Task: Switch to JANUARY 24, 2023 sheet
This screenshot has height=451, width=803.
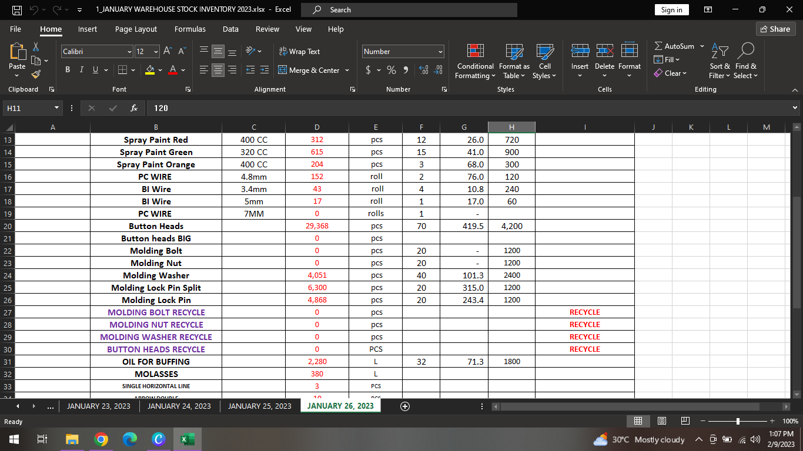Action: [179, 406]
